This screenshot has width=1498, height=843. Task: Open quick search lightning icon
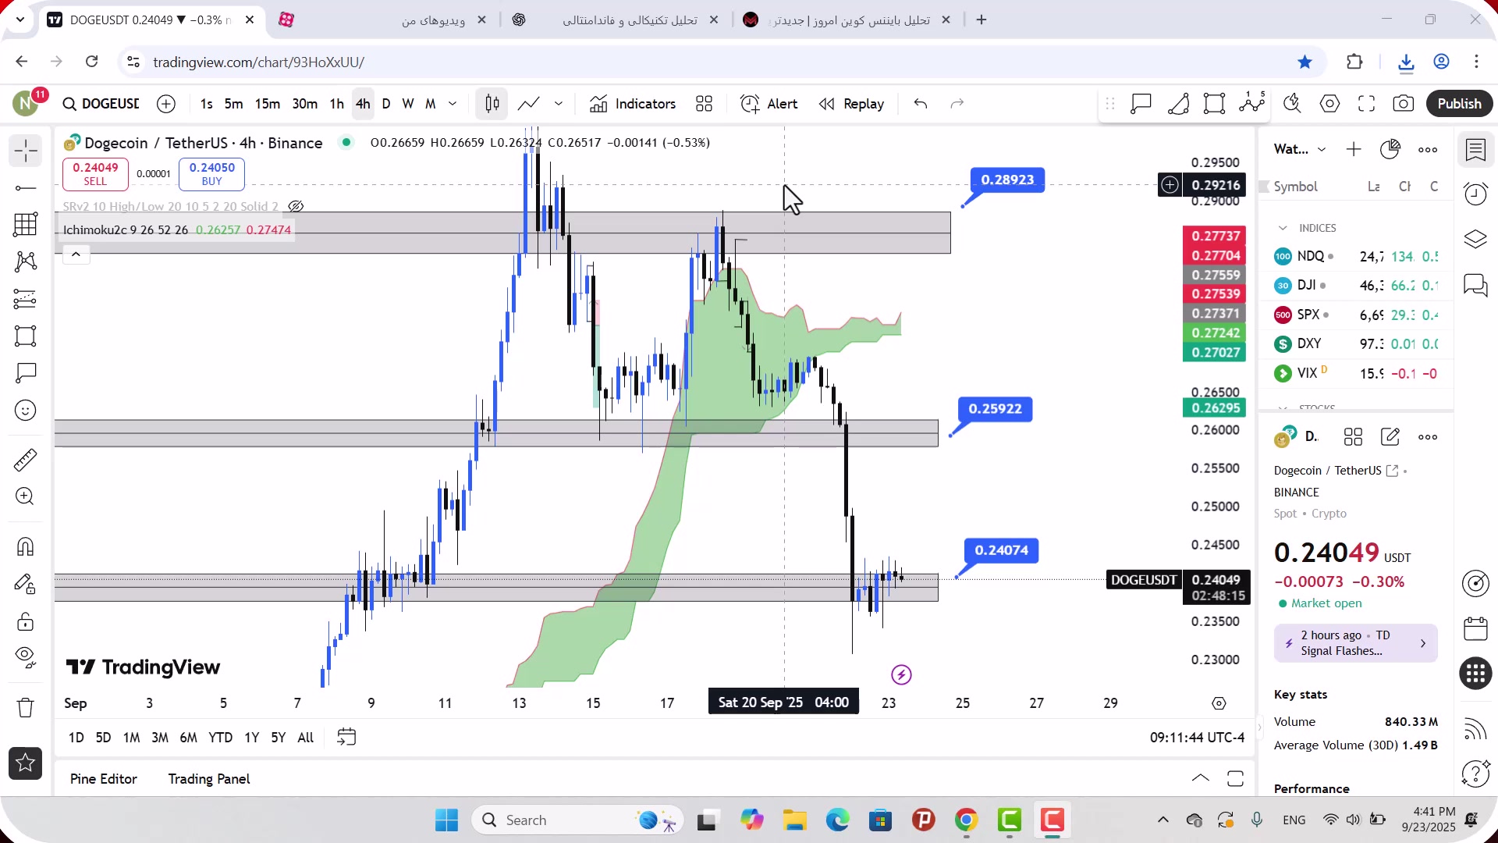click(1293, 104)
